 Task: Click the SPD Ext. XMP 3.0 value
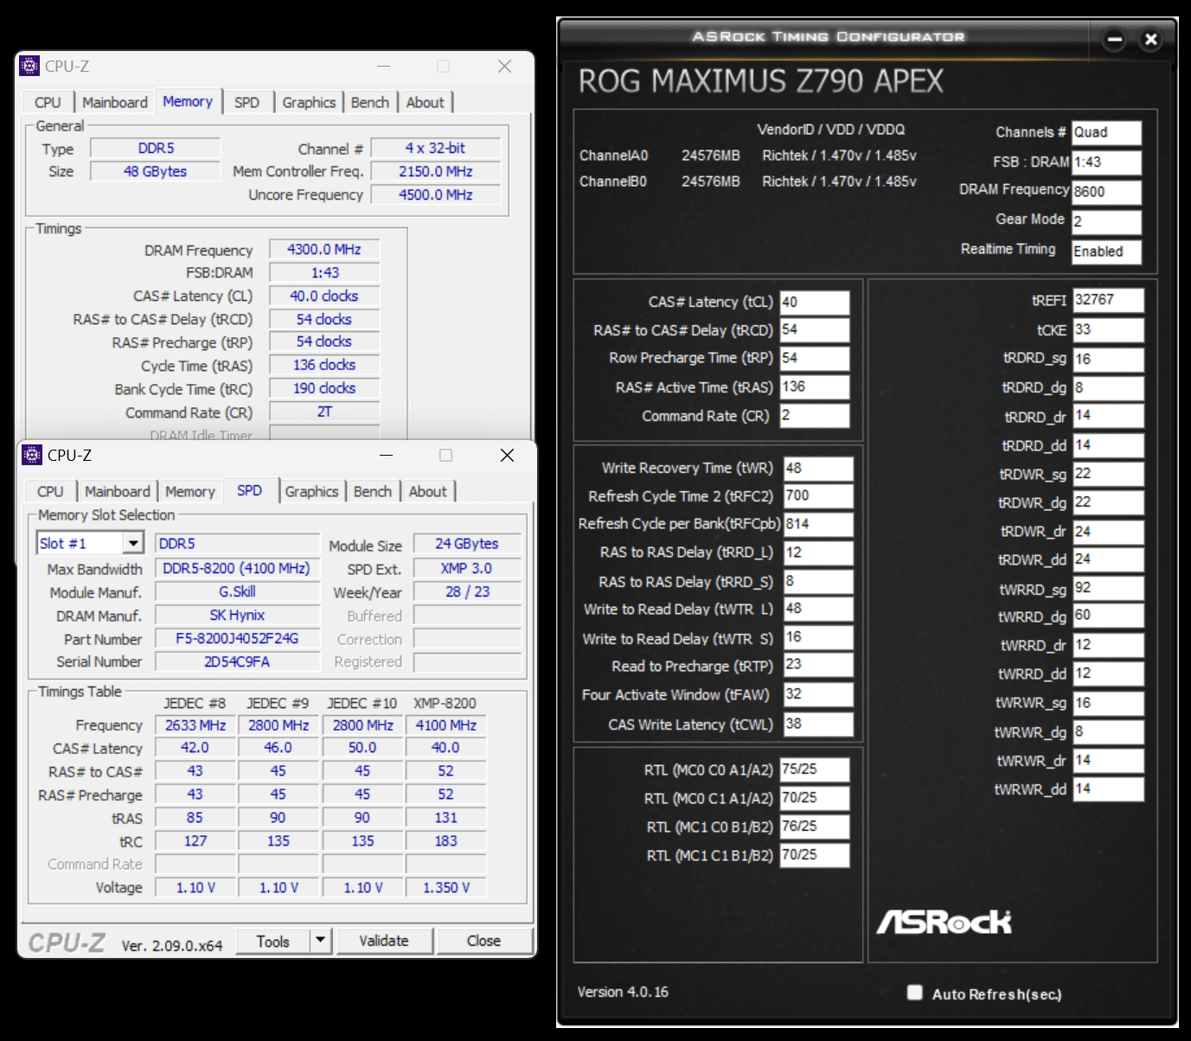(467, 568)
